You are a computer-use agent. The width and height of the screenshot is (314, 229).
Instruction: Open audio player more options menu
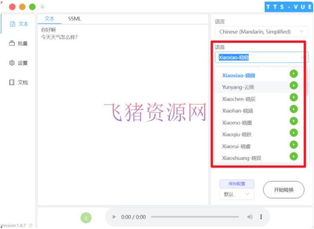click(x=261, y=217)
